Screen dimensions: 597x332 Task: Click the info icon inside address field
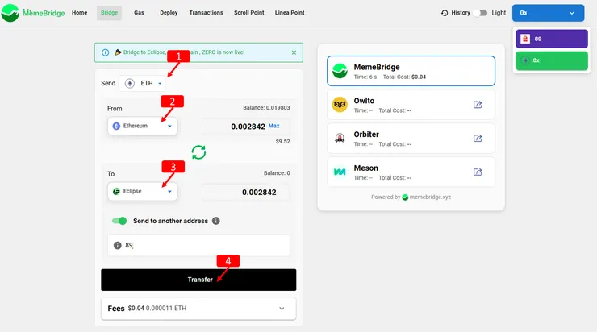pyautogui.click(x=117, y=246)
